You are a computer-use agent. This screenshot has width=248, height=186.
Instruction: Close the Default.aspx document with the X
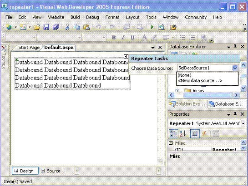pos(160,48)
